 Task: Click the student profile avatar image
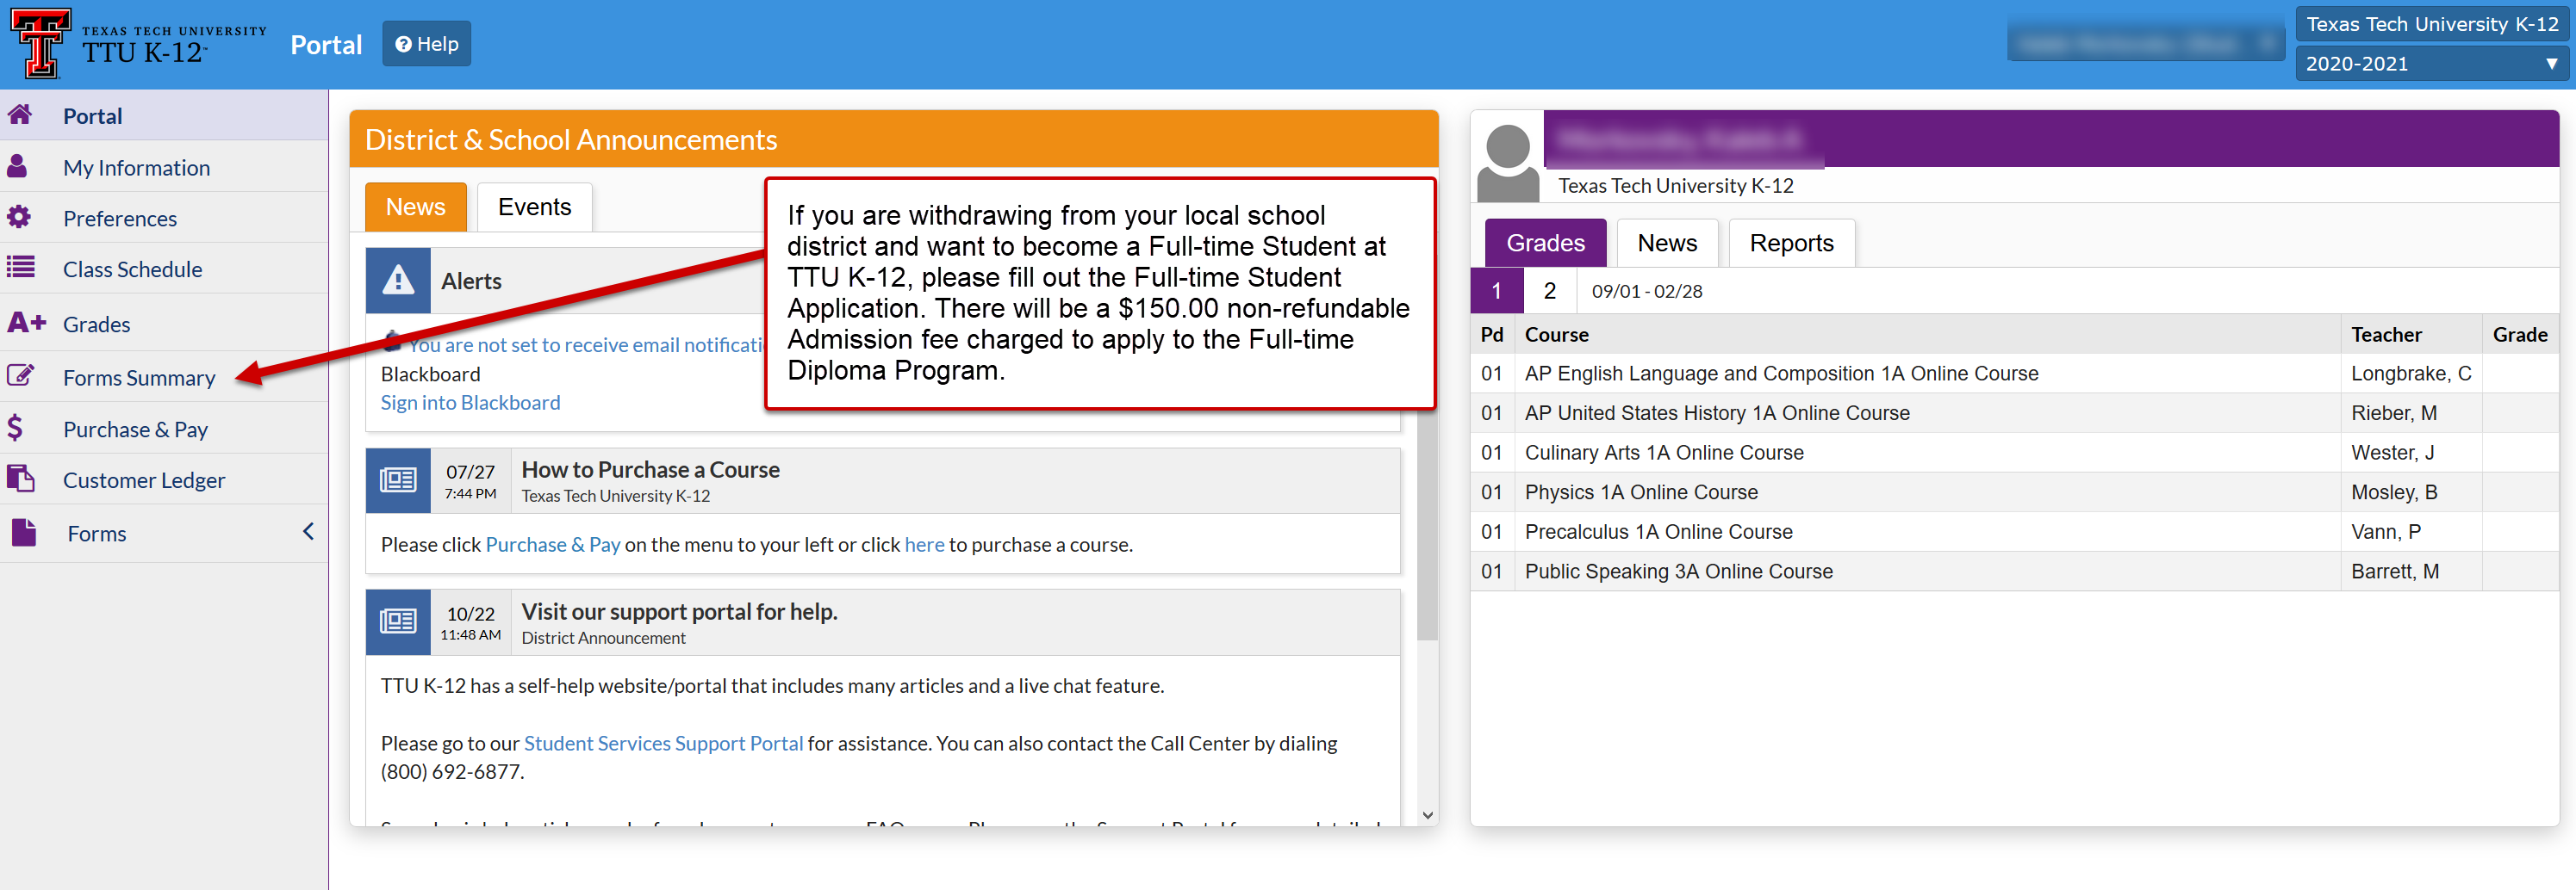coord(1508,163)
